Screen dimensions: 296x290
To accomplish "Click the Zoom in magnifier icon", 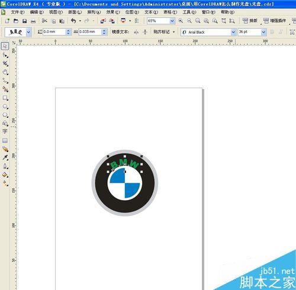I will point(181,21).
